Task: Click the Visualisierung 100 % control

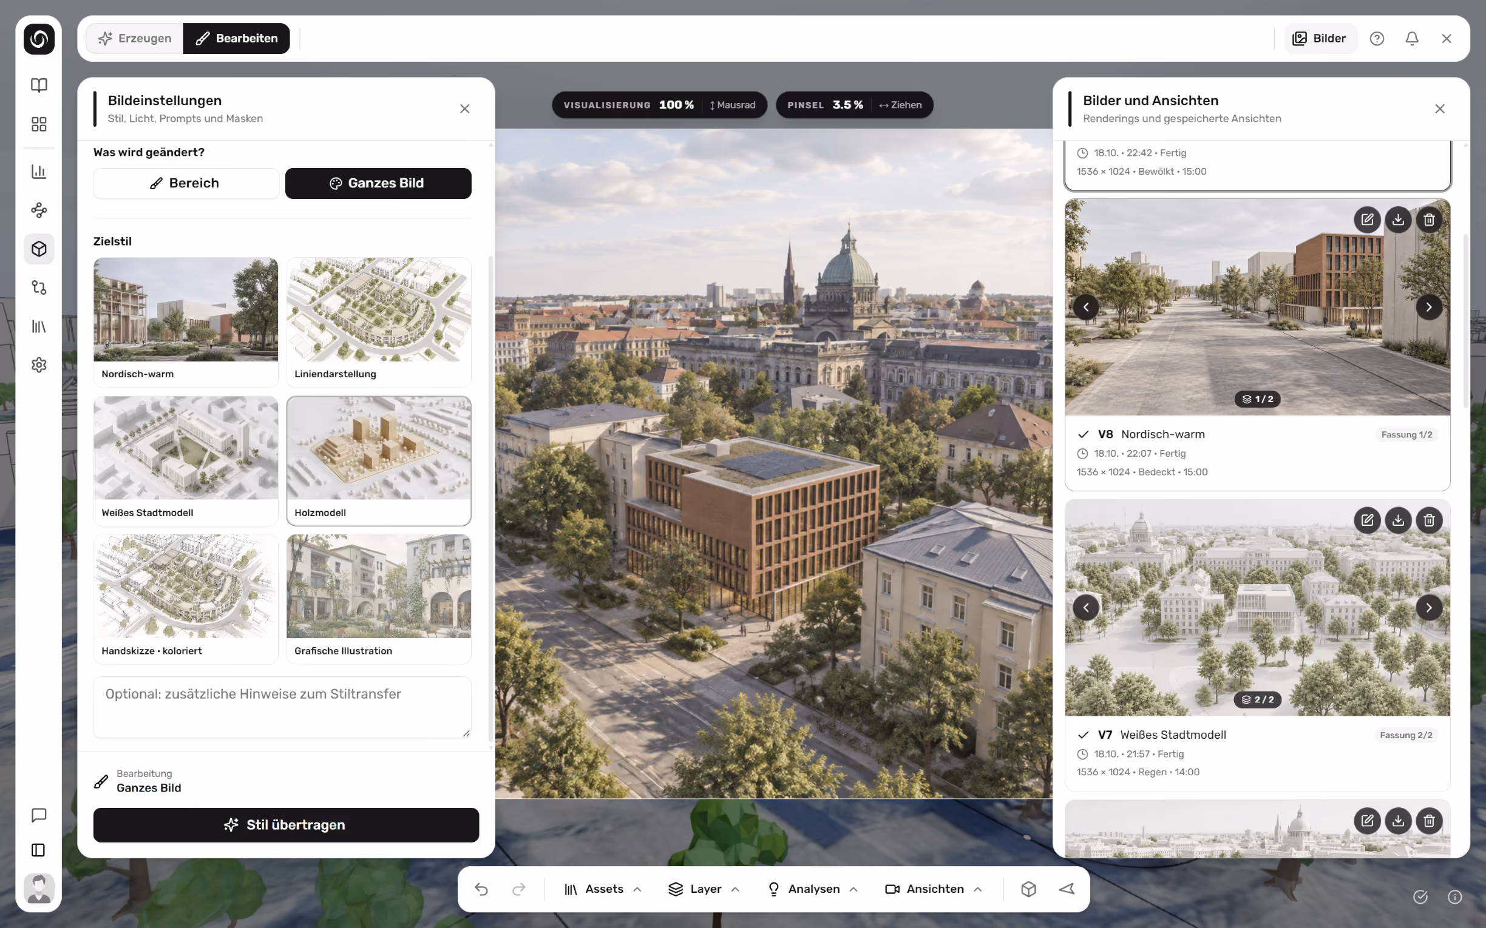Action: click(x=659, y=105)
